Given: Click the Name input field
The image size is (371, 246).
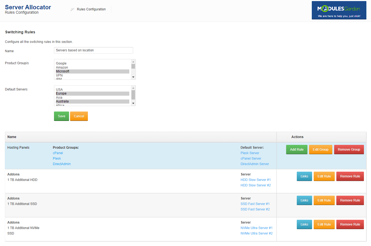Looking at the screenshot, I should pos(93,50).
